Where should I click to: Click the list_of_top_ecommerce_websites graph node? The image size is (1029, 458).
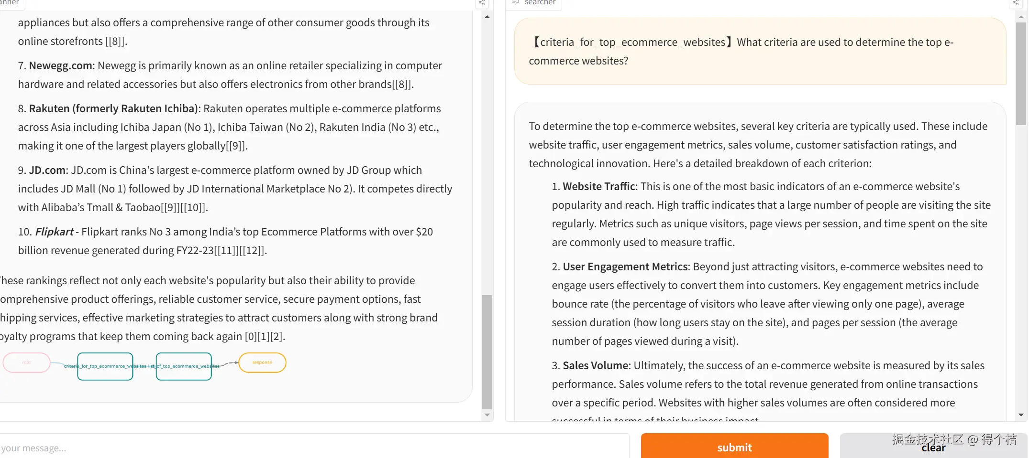click(x=184, y=366)
